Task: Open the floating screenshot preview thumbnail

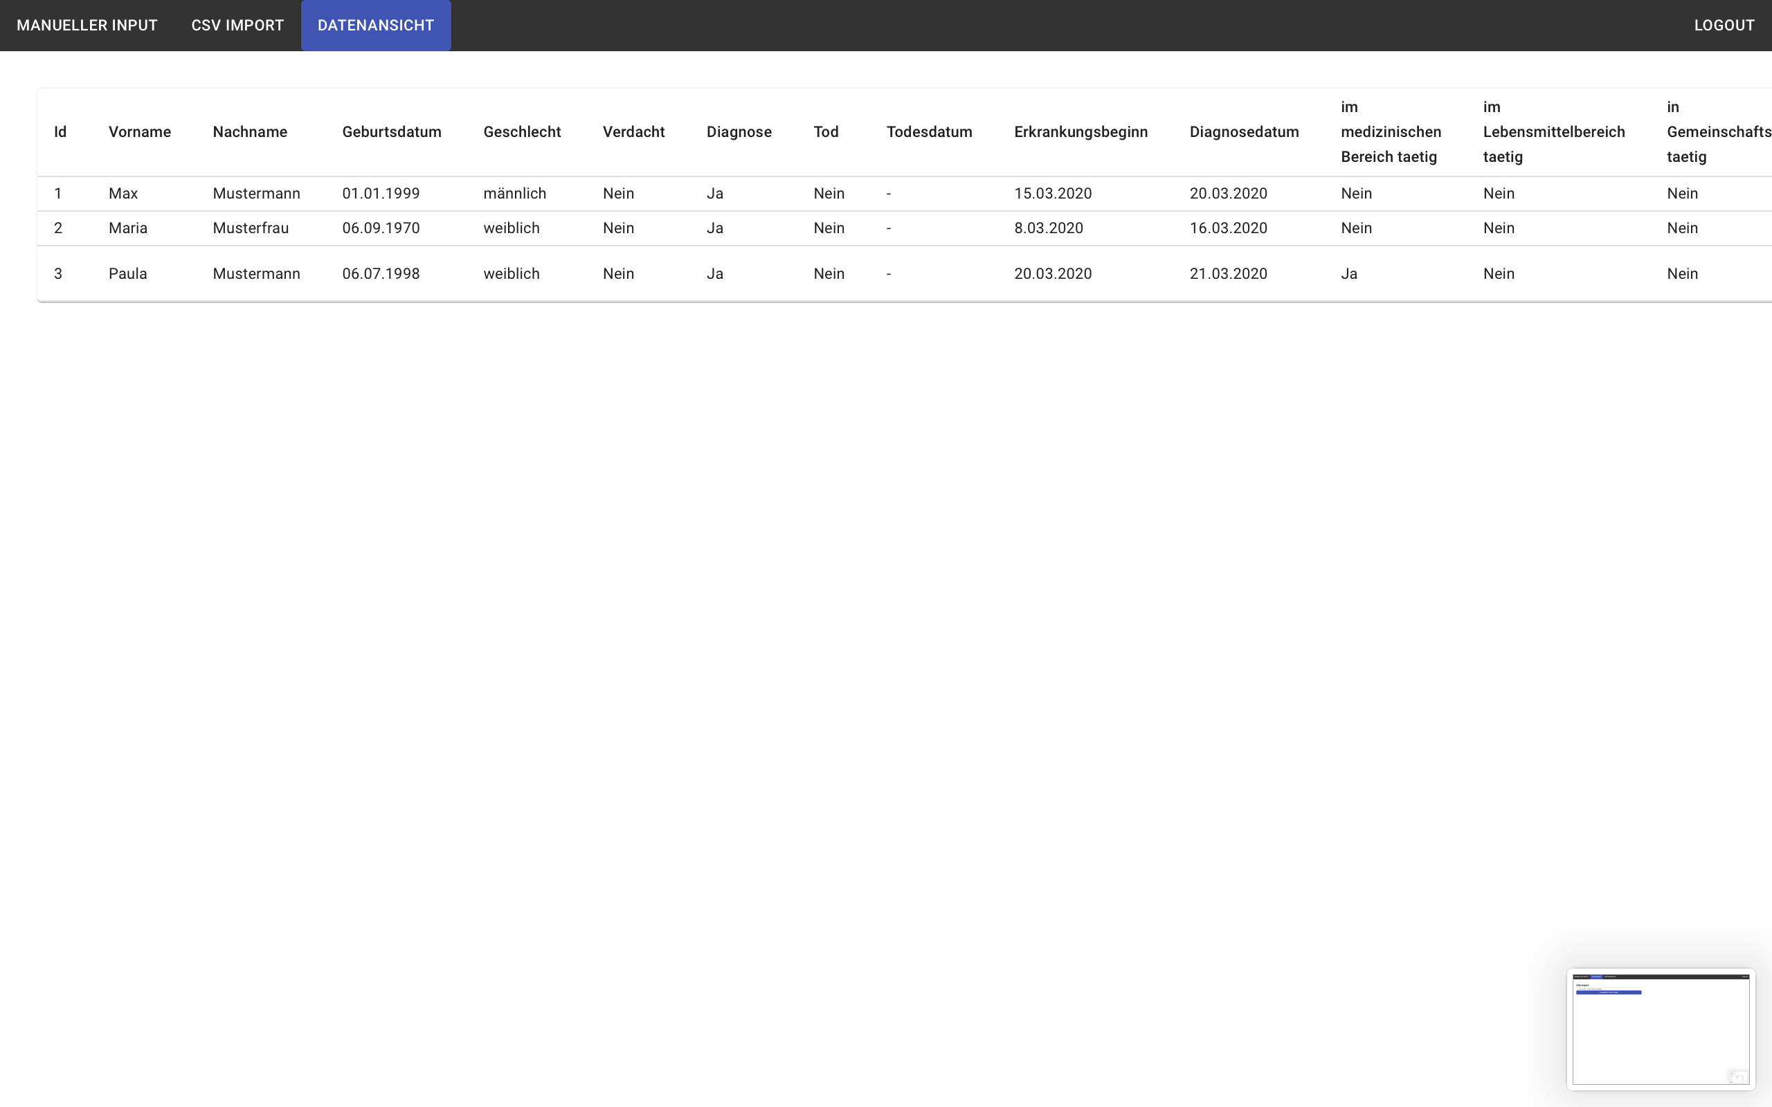Action: pyautogui.click(x=1660, y=1029)
